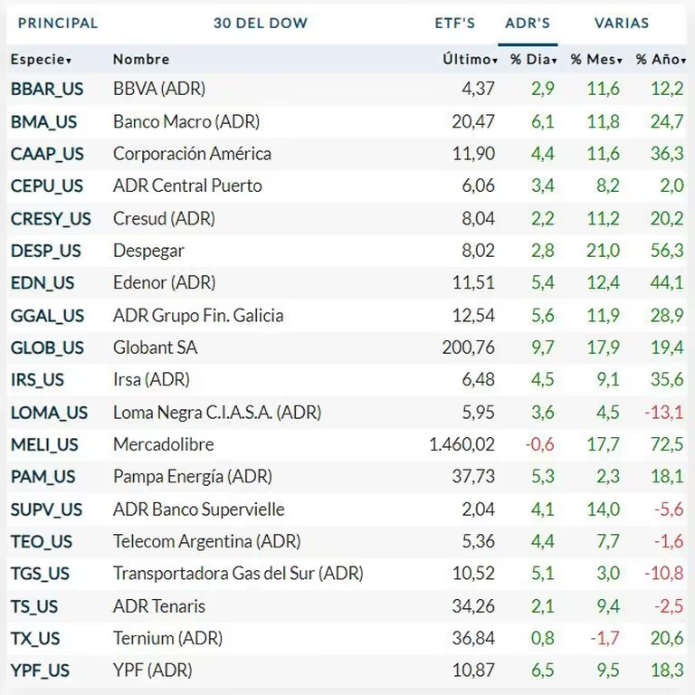Viewport: 695px width, 695px height.
Task: Select the ETF'S tab
Action: [x=455, y=24]
